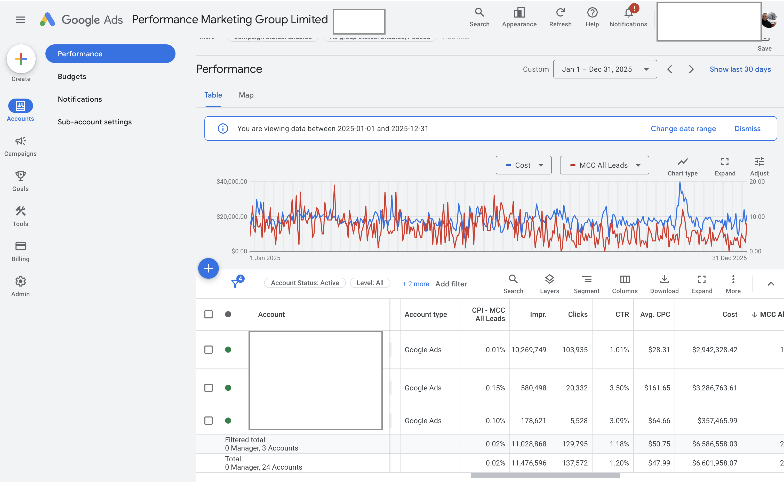Viewport: 784px width, 482px height.
Task: Check the row with cost $3,286,763.61
Action: coord(208,388)
